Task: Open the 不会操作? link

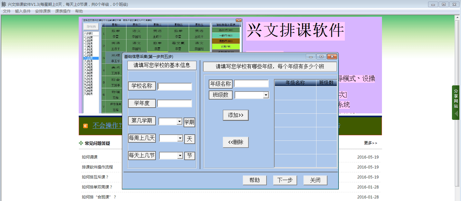Action: click(107, 126)
